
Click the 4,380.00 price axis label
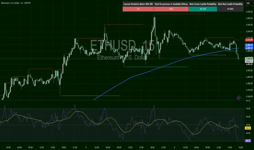[249, 83]
